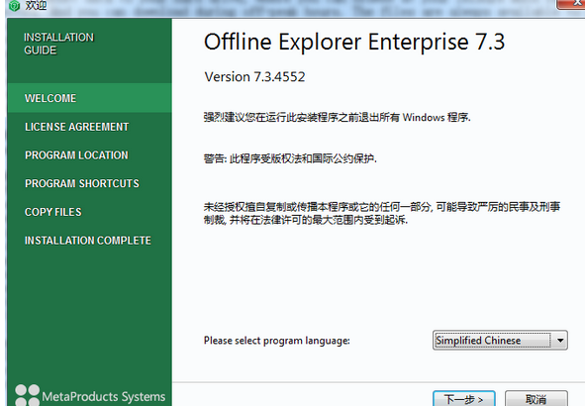Click the 下一步 > next button

coord(464,398)
